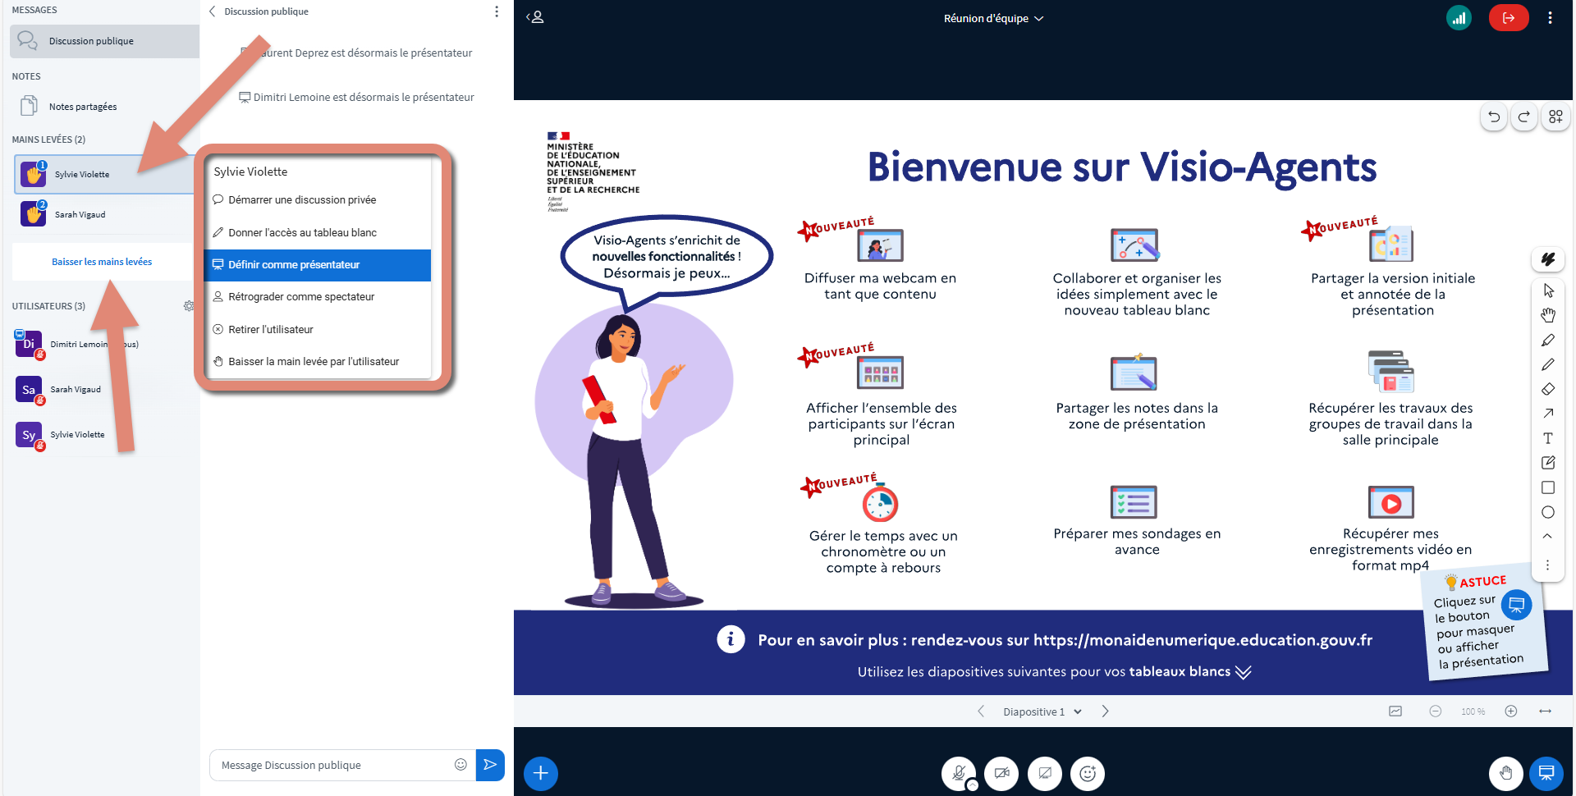This screenshot has height=796, width=1576.
Task: Go back from Discussion publique header
Action: pos(213,11)
